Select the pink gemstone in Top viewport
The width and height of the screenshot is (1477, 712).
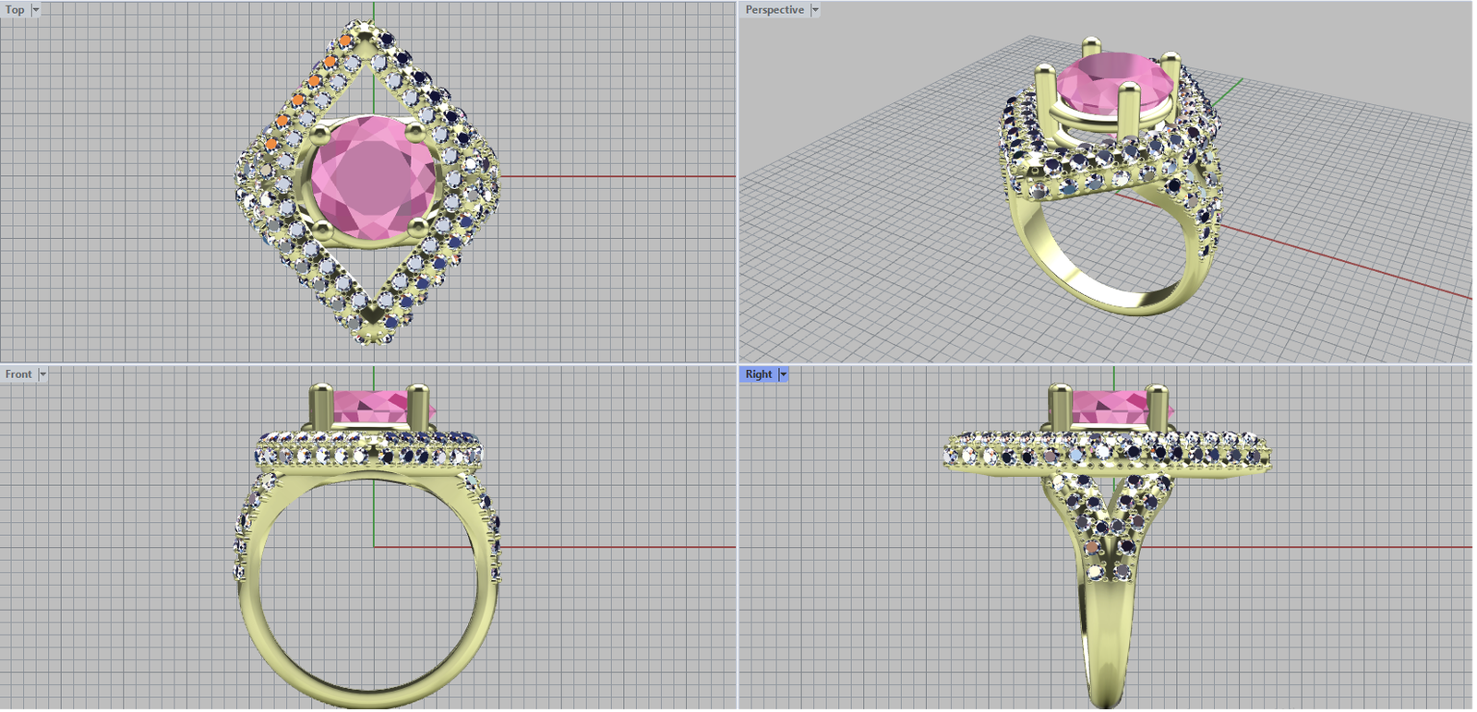[x=373, y=178]
